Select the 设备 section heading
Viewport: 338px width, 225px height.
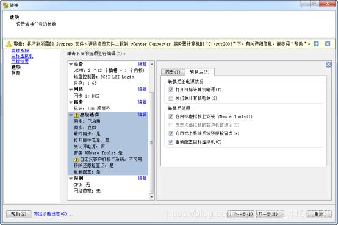(78, 64)
